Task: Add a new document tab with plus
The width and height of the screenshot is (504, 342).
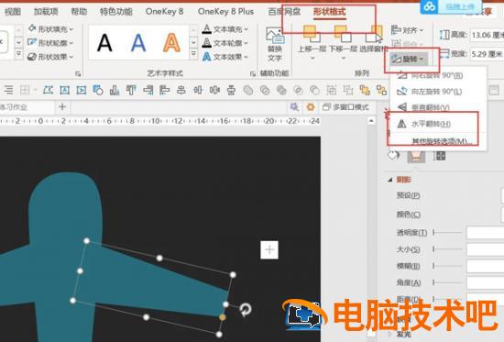Action: 62,106
